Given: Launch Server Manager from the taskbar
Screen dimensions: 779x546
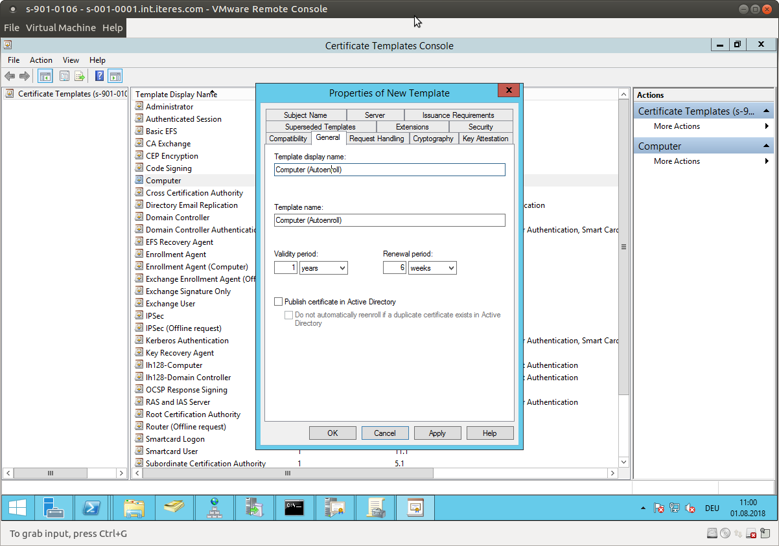Looking at the screenshot, I should pos(54,508).
